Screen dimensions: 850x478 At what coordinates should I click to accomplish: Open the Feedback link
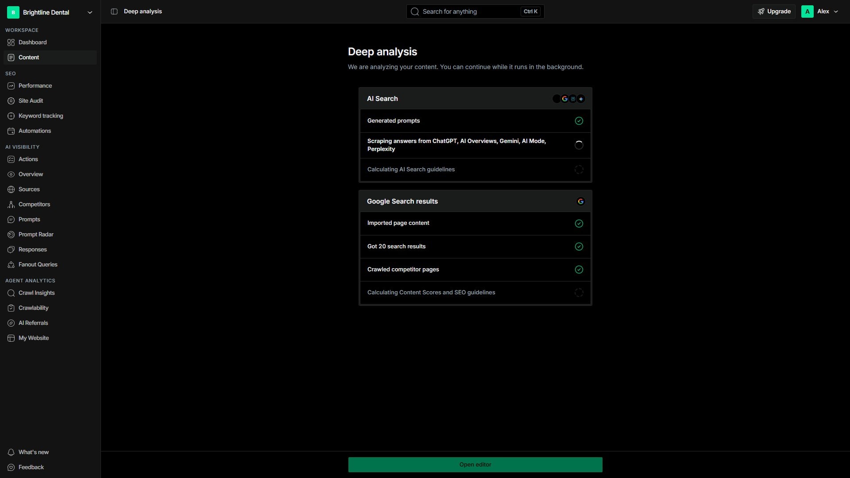point(50,467)
